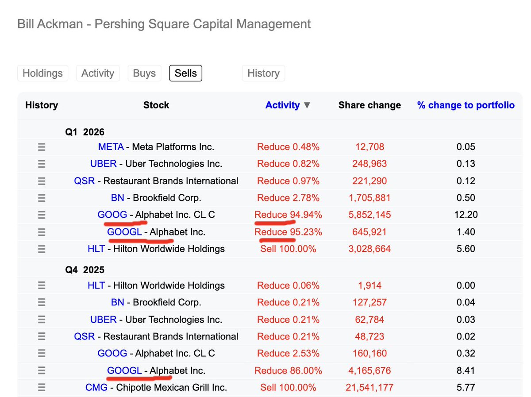This screenshot has height=397, width=531.
Task: Click portfolio change value 8.41
Action: click(x=466, y=371)
